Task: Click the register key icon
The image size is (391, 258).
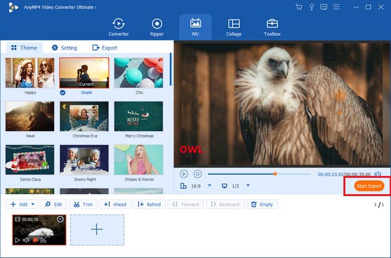Action: [311, 7]
